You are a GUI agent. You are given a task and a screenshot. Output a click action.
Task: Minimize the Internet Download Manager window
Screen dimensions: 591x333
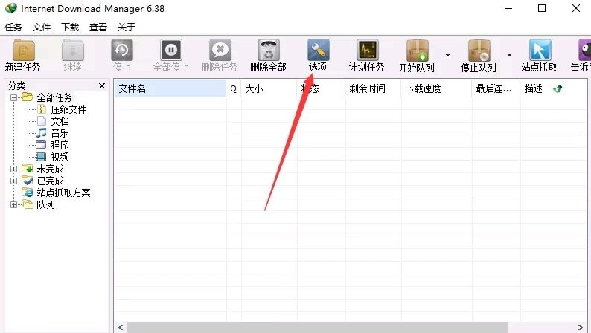point(508,8)
